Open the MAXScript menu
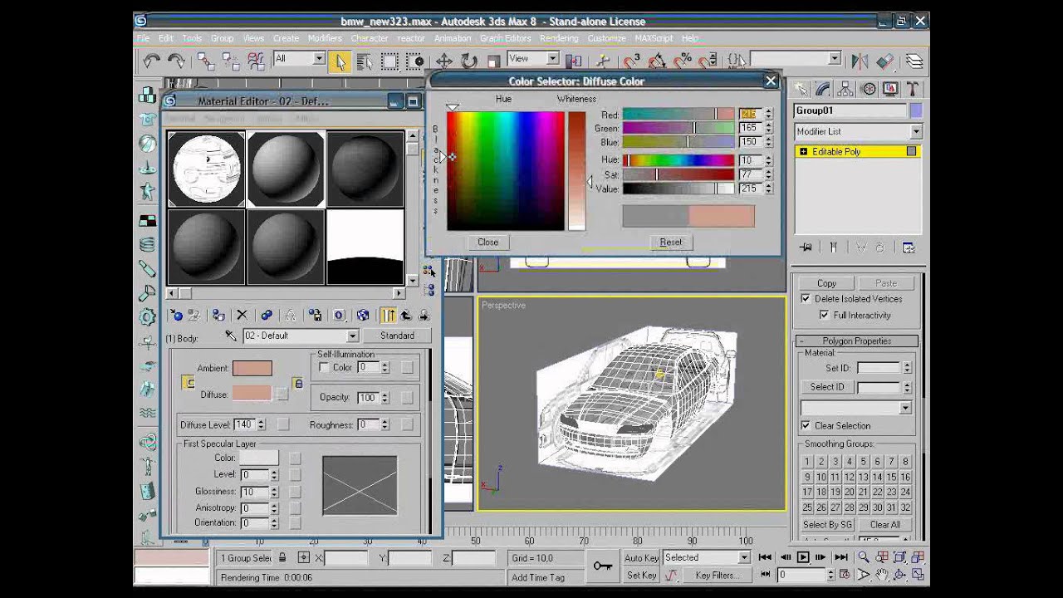 (654, 38)
